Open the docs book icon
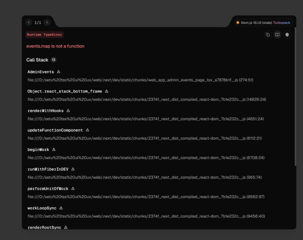This screenshot has width=303, height=240. point(277,35)
